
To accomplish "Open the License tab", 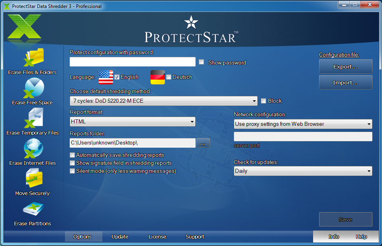I will [x=157, y=236].
